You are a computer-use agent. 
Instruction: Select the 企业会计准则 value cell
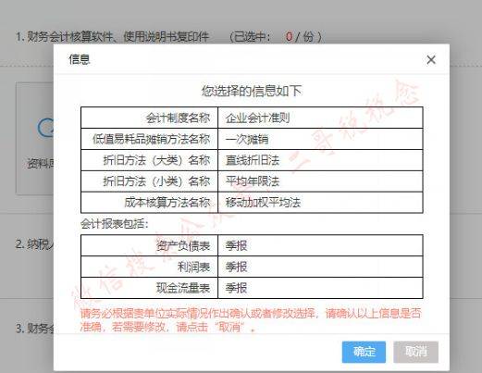tap(320, 118)
